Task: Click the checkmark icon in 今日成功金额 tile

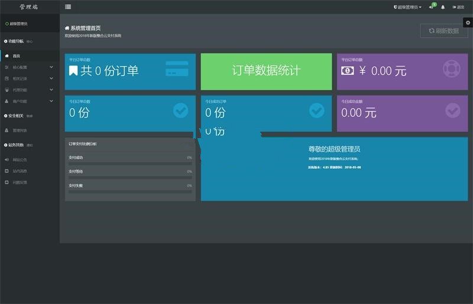Action: [453, 110]
